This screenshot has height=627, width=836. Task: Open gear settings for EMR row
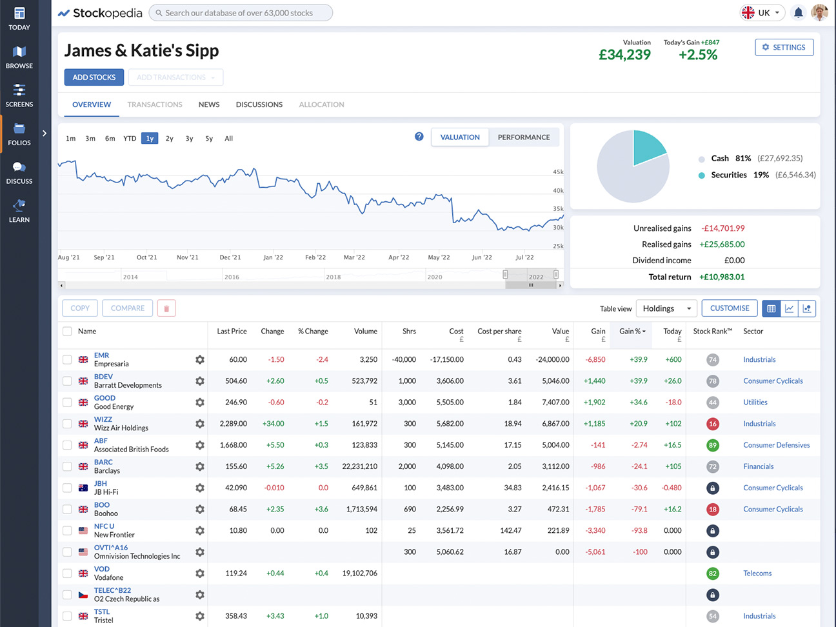200,360
